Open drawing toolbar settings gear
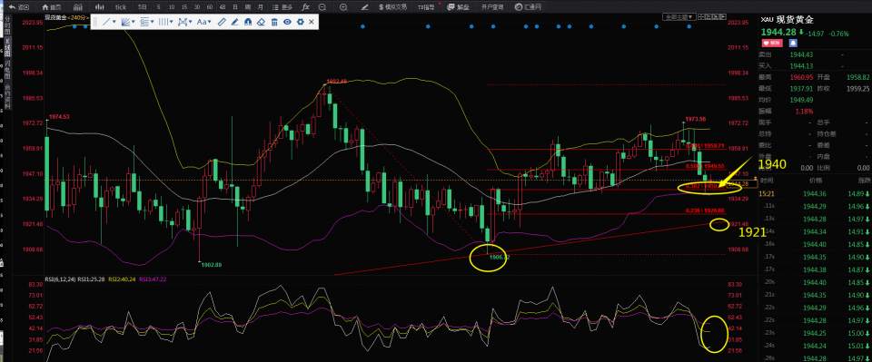Screen dimensions: 872x362 [x=301, y=22]
